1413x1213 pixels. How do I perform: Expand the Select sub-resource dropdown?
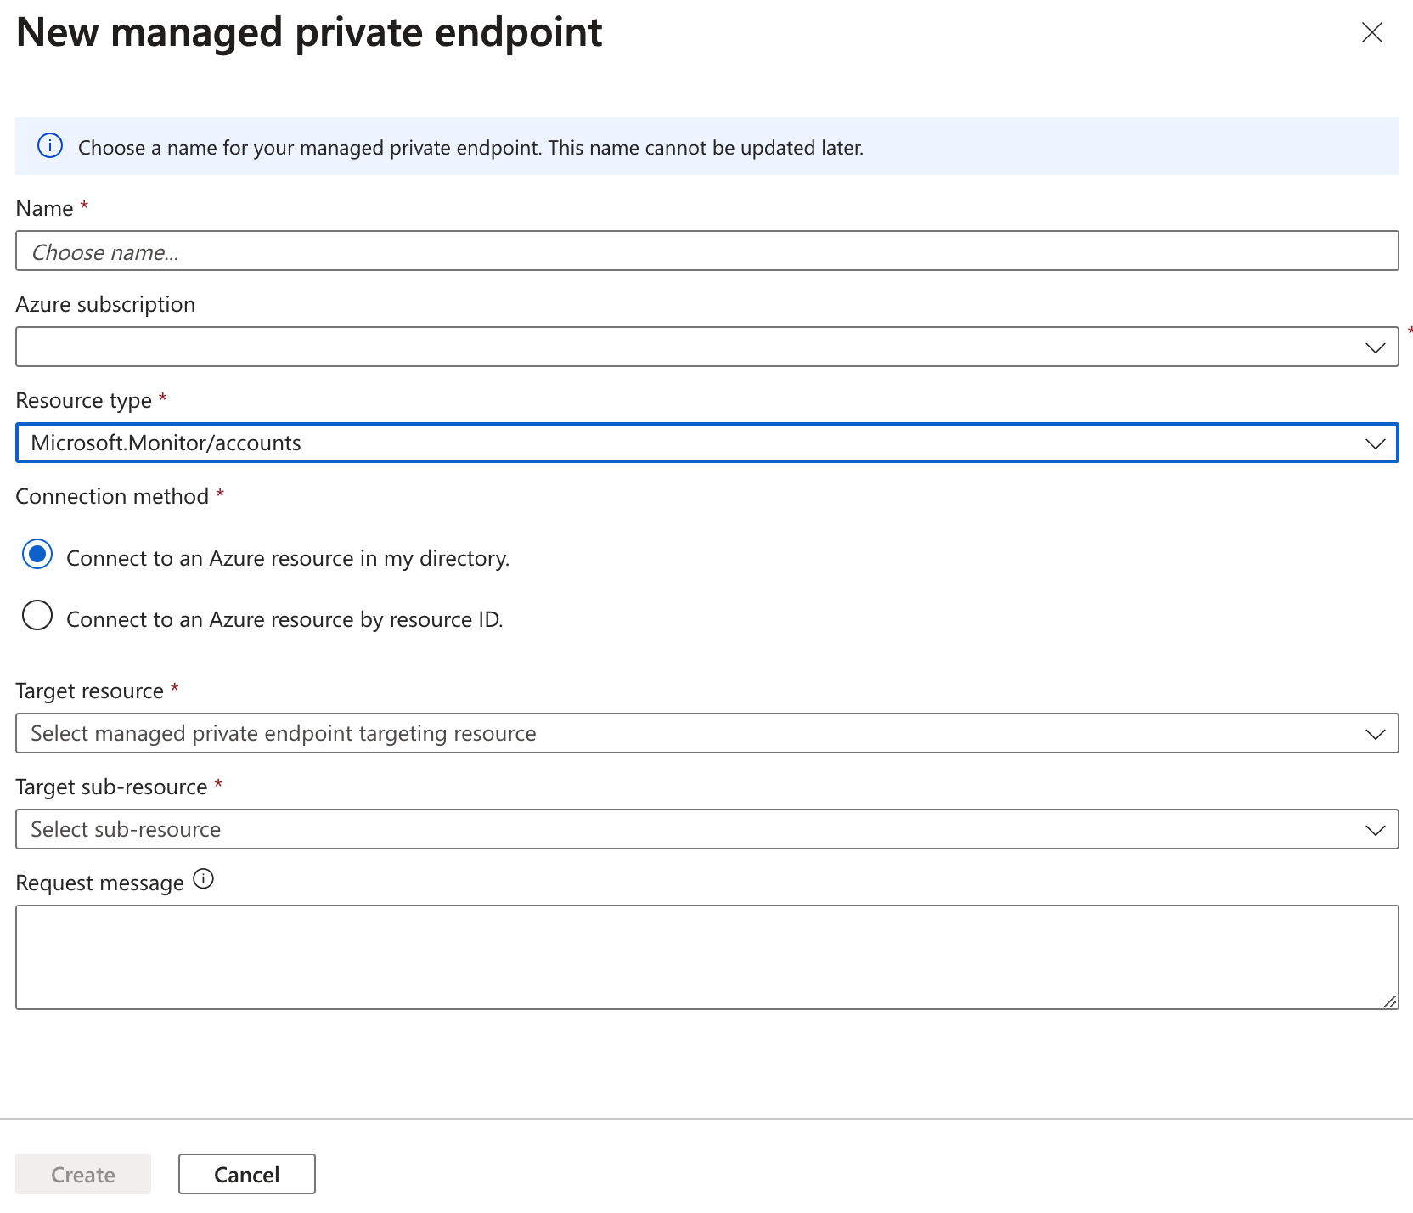[x=679, y=829]
